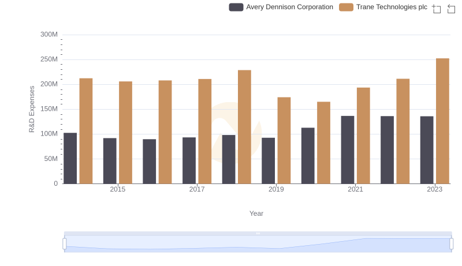
Task: Click the dark Avery Dennison bar for 2023
Action: click(427, 150)
